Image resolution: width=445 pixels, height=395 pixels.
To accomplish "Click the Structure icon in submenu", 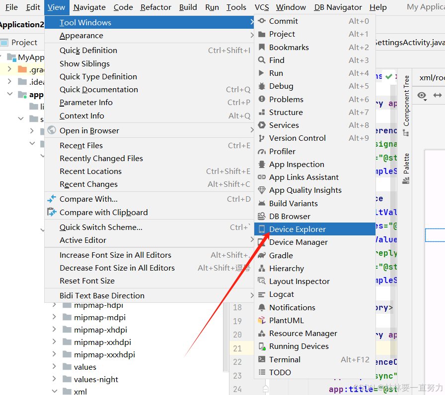I will (x=262, y=112).
